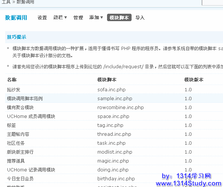Expand the 添加 dropdown menu
Viewport: 223px width, 187px height.
(x=96, y=17)
